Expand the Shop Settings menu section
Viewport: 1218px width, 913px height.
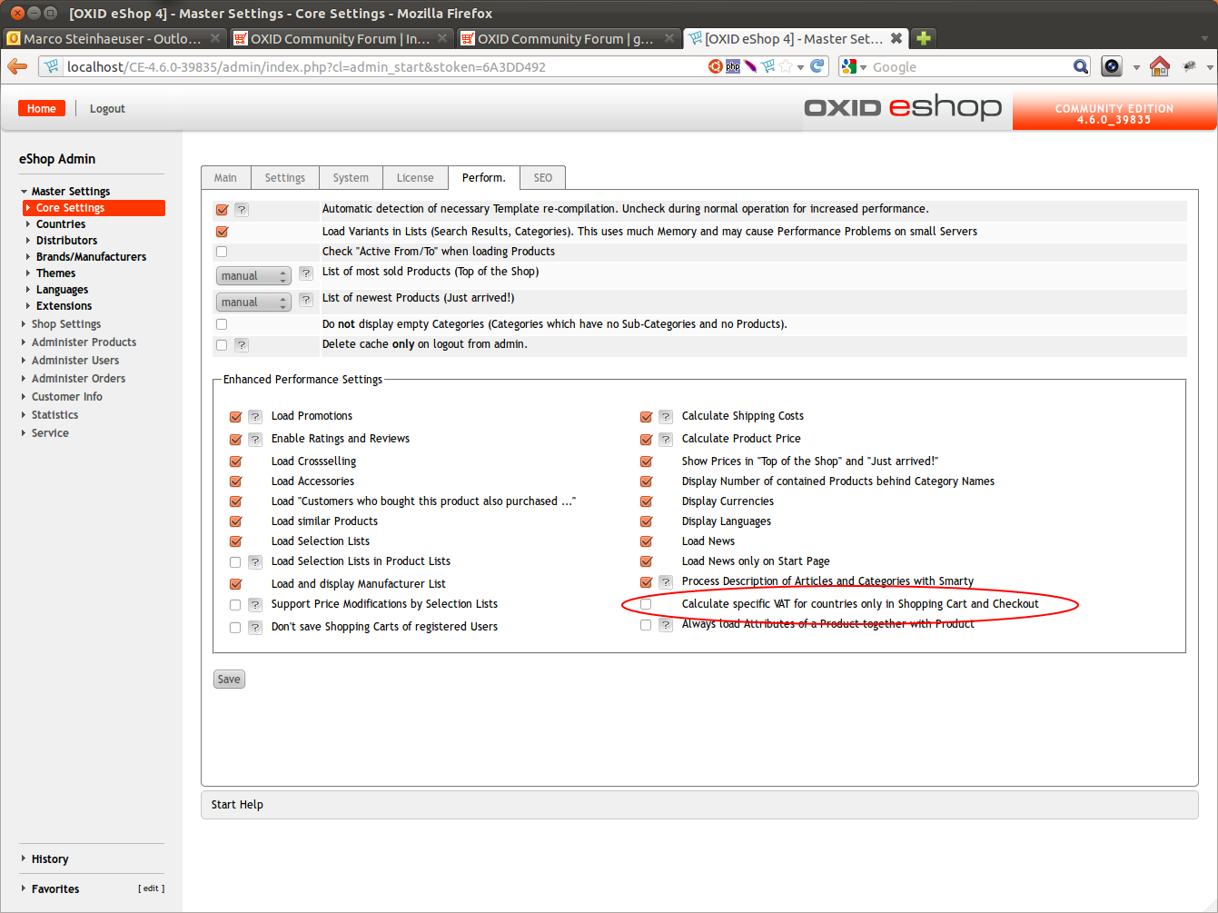click(65, 324)
